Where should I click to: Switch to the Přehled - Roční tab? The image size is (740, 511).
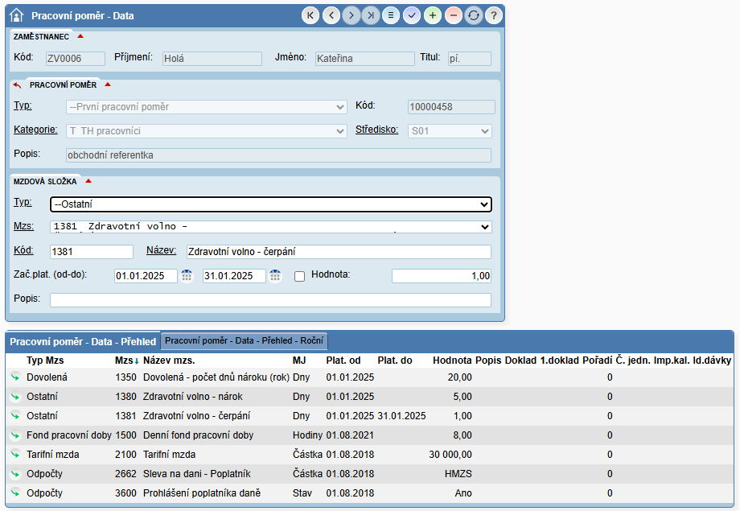tap(244, 340)
